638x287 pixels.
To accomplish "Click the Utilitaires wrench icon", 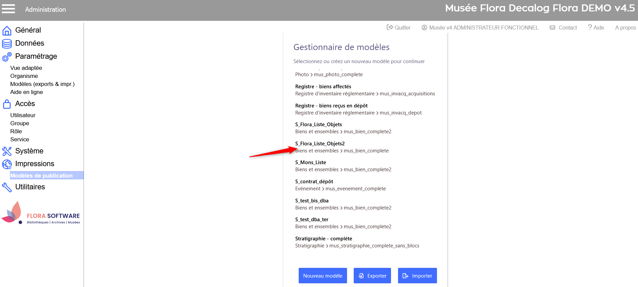I will [x=7, y=187].
